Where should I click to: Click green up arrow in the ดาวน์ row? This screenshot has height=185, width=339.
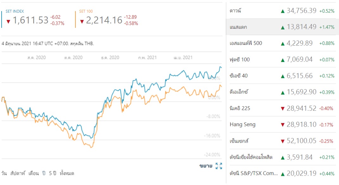coord(283,11)
